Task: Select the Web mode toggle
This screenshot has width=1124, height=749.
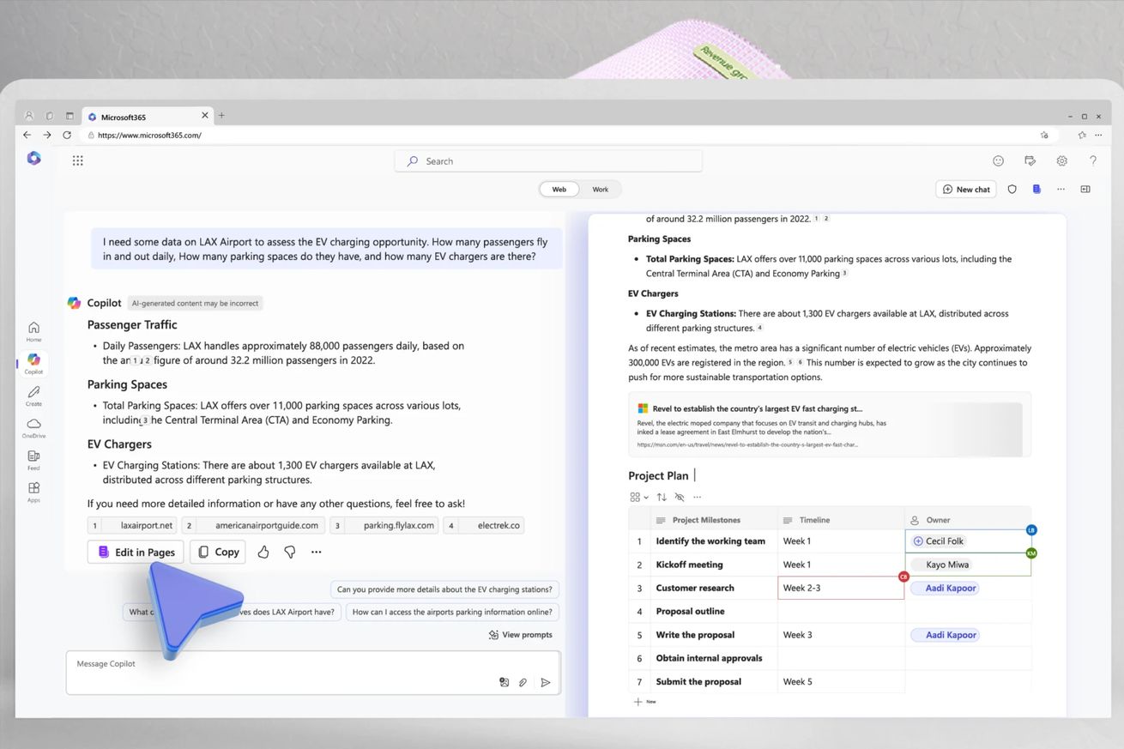Action: point(559,190)
